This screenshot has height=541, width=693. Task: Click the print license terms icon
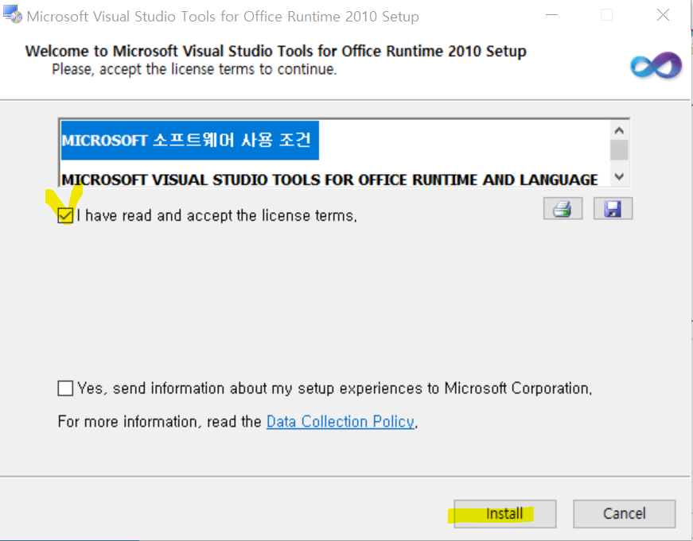[563, 209]
